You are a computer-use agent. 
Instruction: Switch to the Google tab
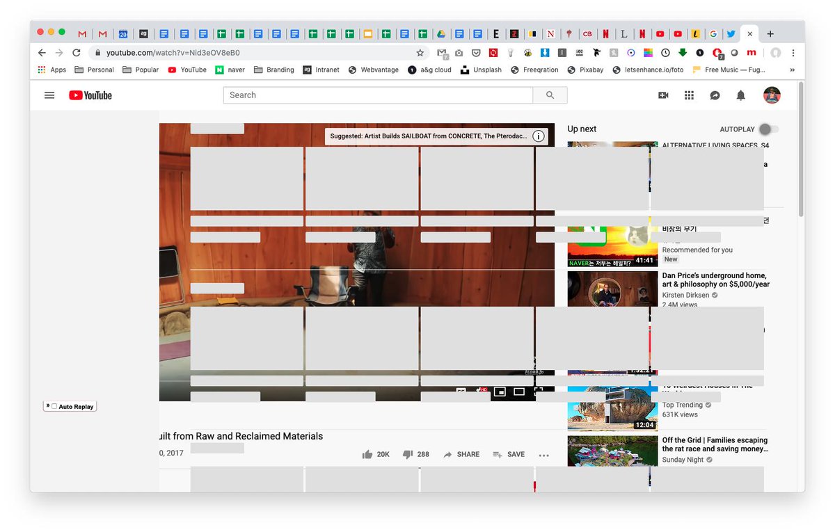(x=713, y=33)
